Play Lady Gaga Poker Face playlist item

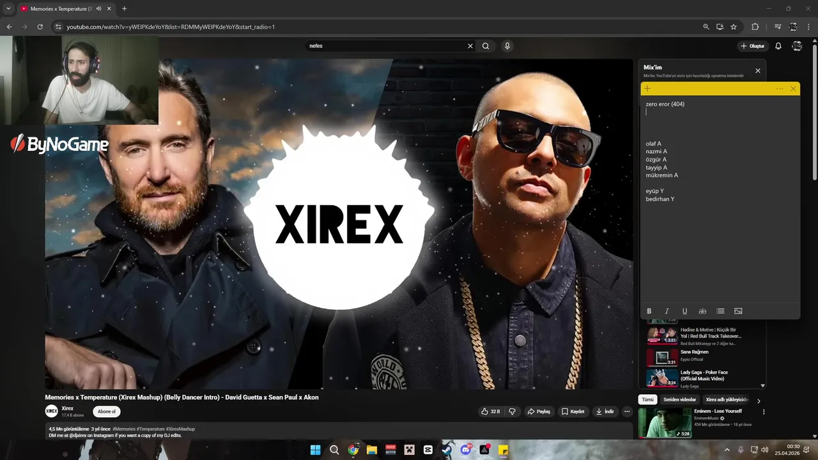click(x=702, y=378)
